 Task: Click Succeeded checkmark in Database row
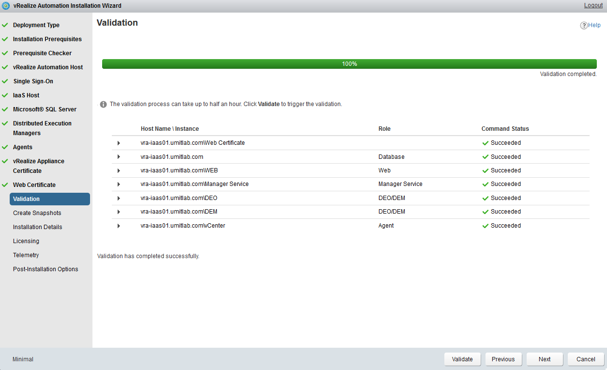pos(486,157)
